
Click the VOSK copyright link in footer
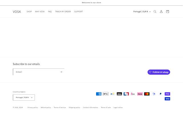click(x=21, y=107)
